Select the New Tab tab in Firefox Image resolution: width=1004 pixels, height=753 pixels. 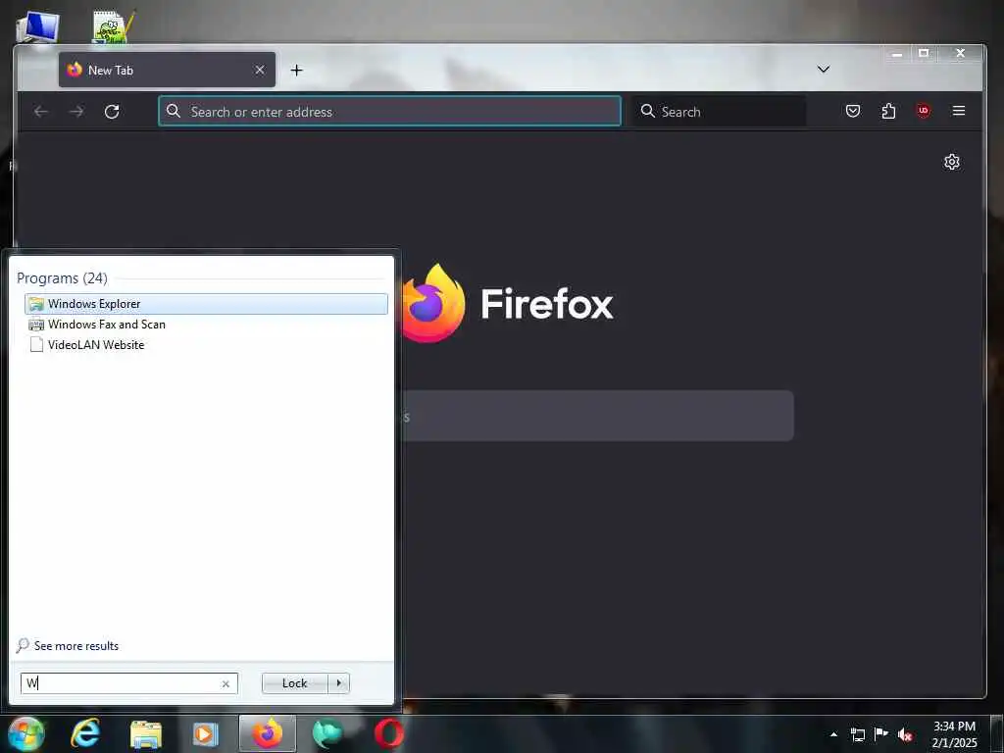(x=167, y=70)
